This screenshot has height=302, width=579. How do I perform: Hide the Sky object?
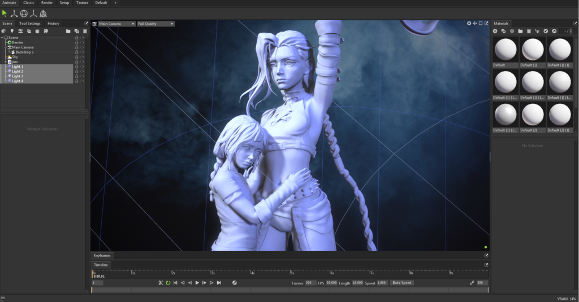[82, 57]
